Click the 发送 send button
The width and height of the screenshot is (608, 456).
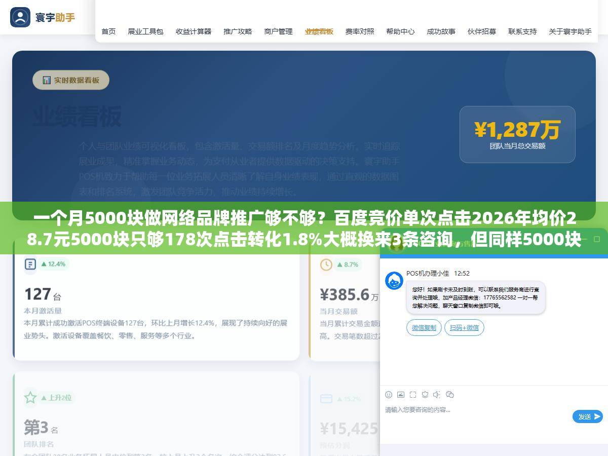pyautogui.click(x=588, y=416)
